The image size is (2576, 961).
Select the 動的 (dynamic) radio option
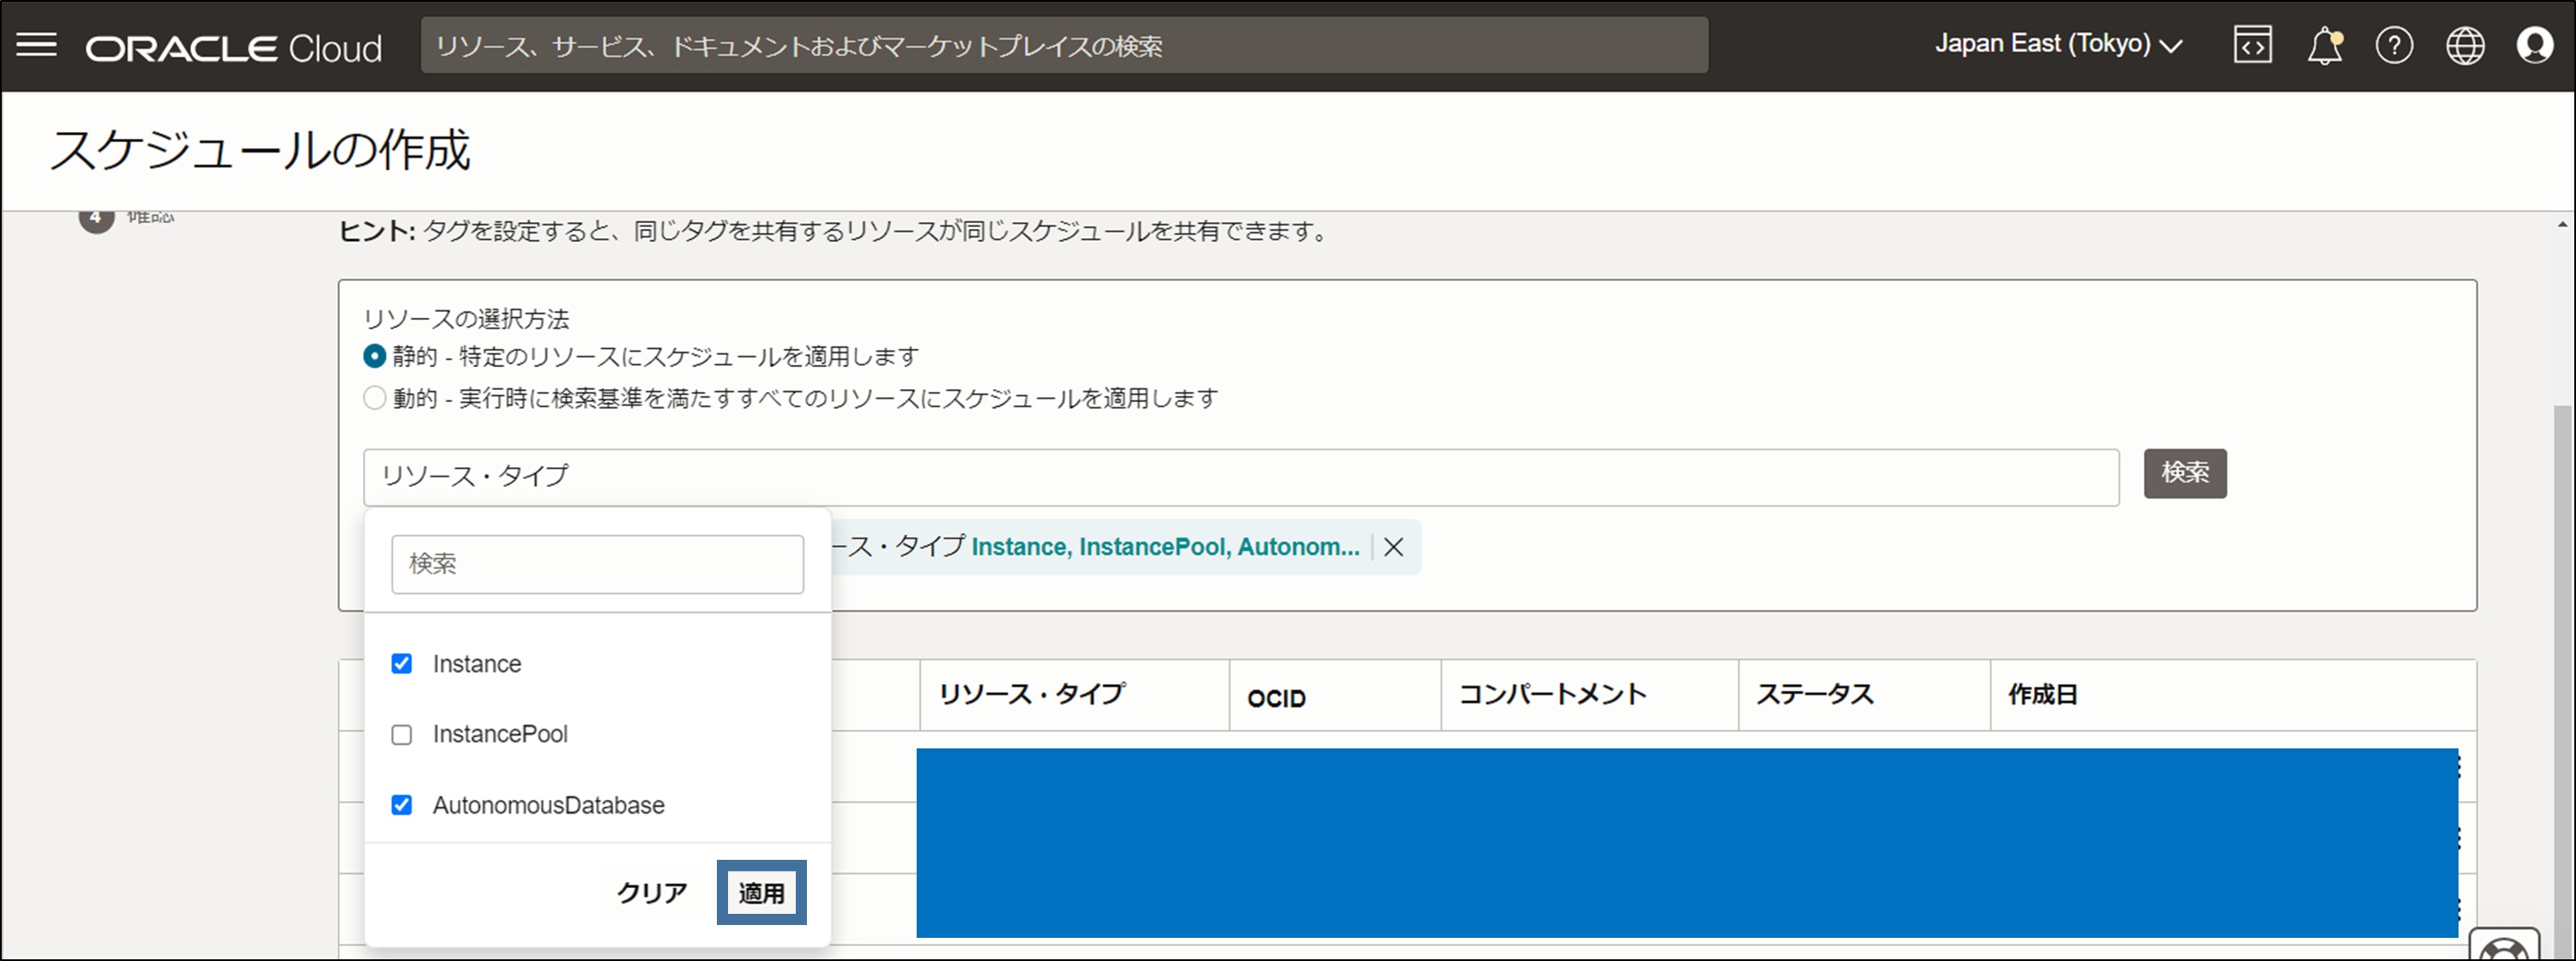click(x=374, y=398)
